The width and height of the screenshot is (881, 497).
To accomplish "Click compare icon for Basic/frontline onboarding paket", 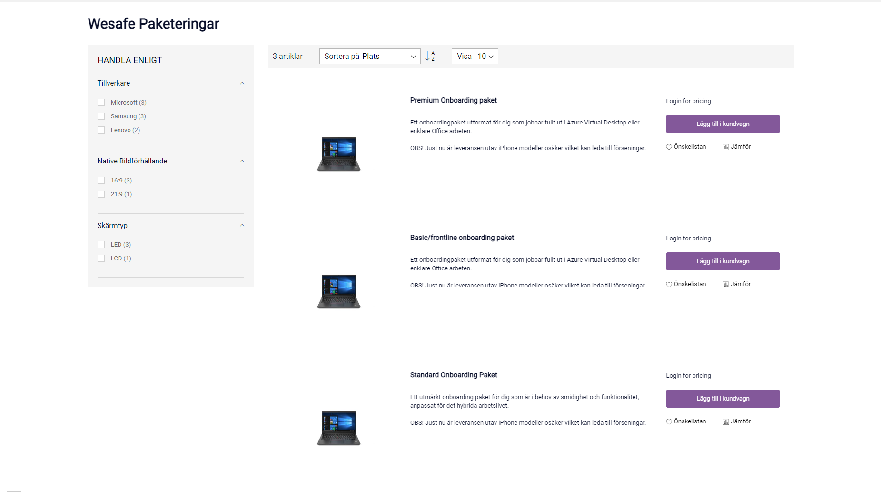I will pyautogui.click(x=726, y=285).
